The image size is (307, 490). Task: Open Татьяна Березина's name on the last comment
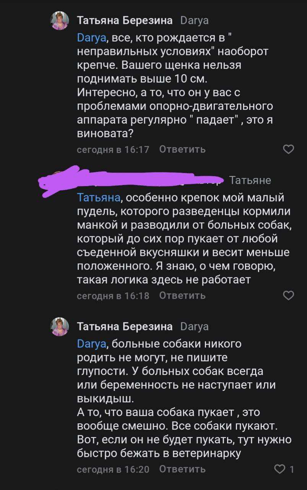[x=125, y=326]
